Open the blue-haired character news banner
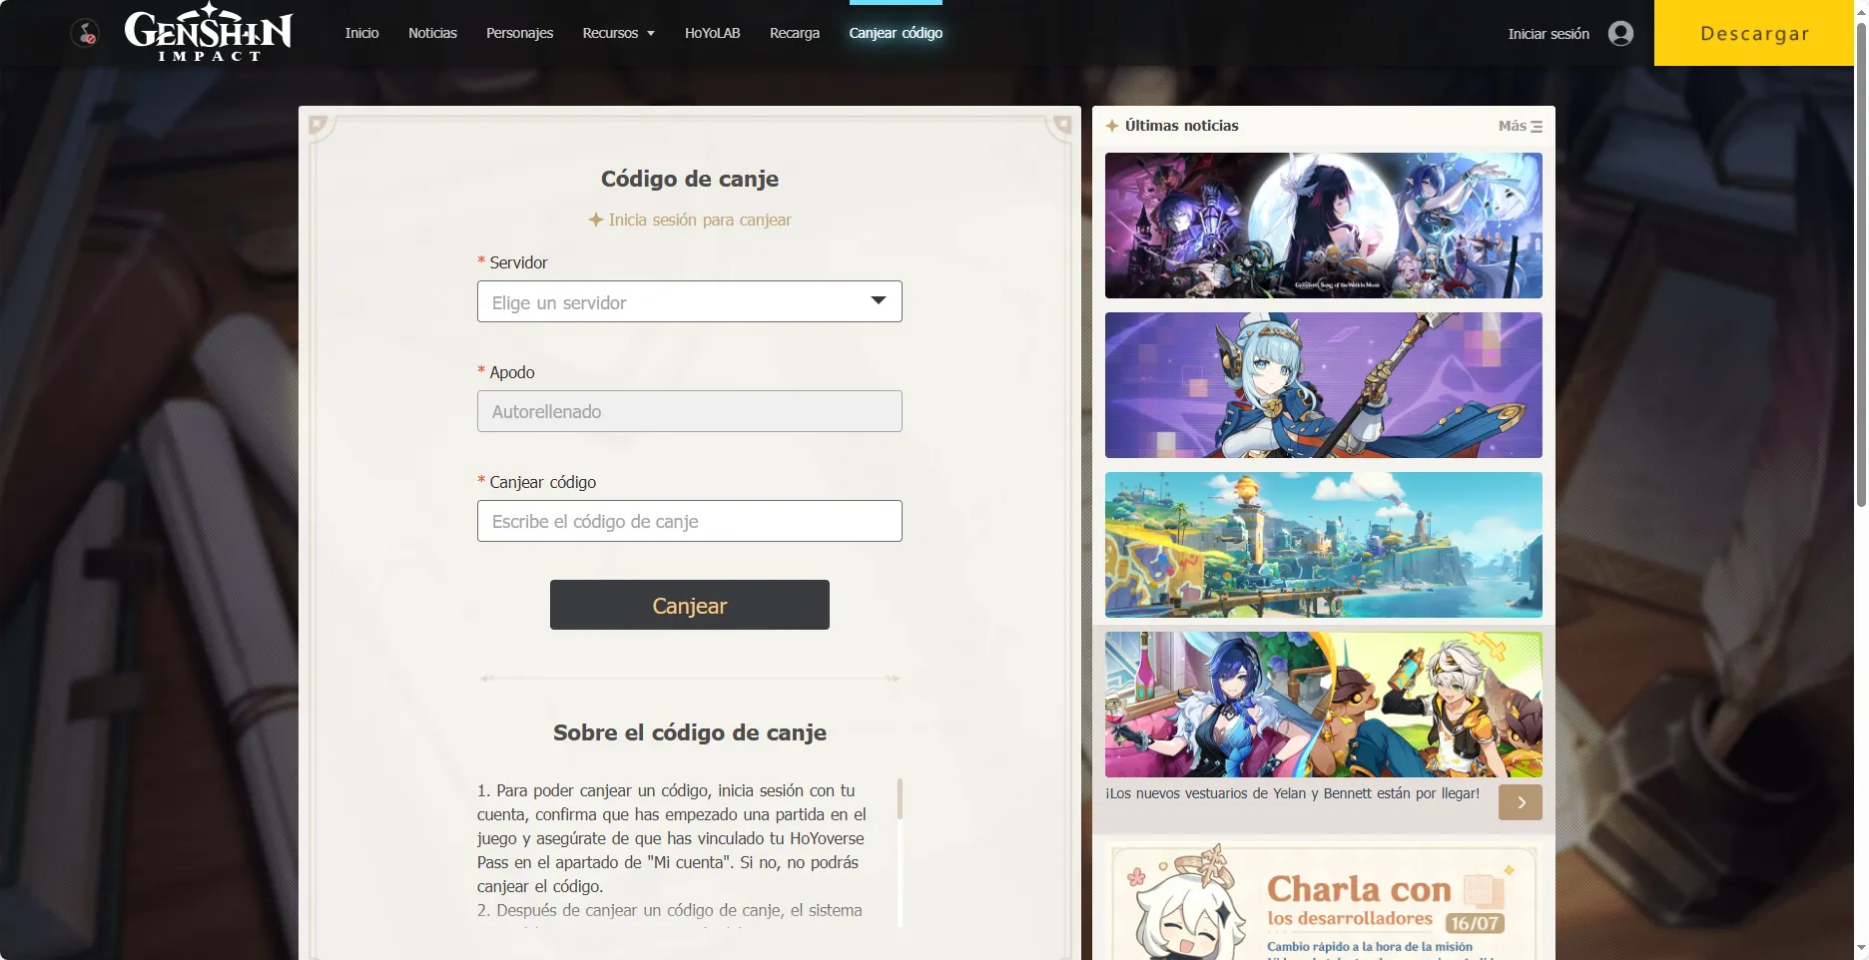 tap(1324, 385)
